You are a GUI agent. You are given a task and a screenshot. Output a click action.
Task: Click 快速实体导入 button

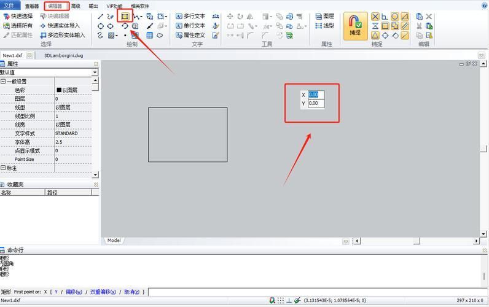pyautogui.click(x=60, y=26)
